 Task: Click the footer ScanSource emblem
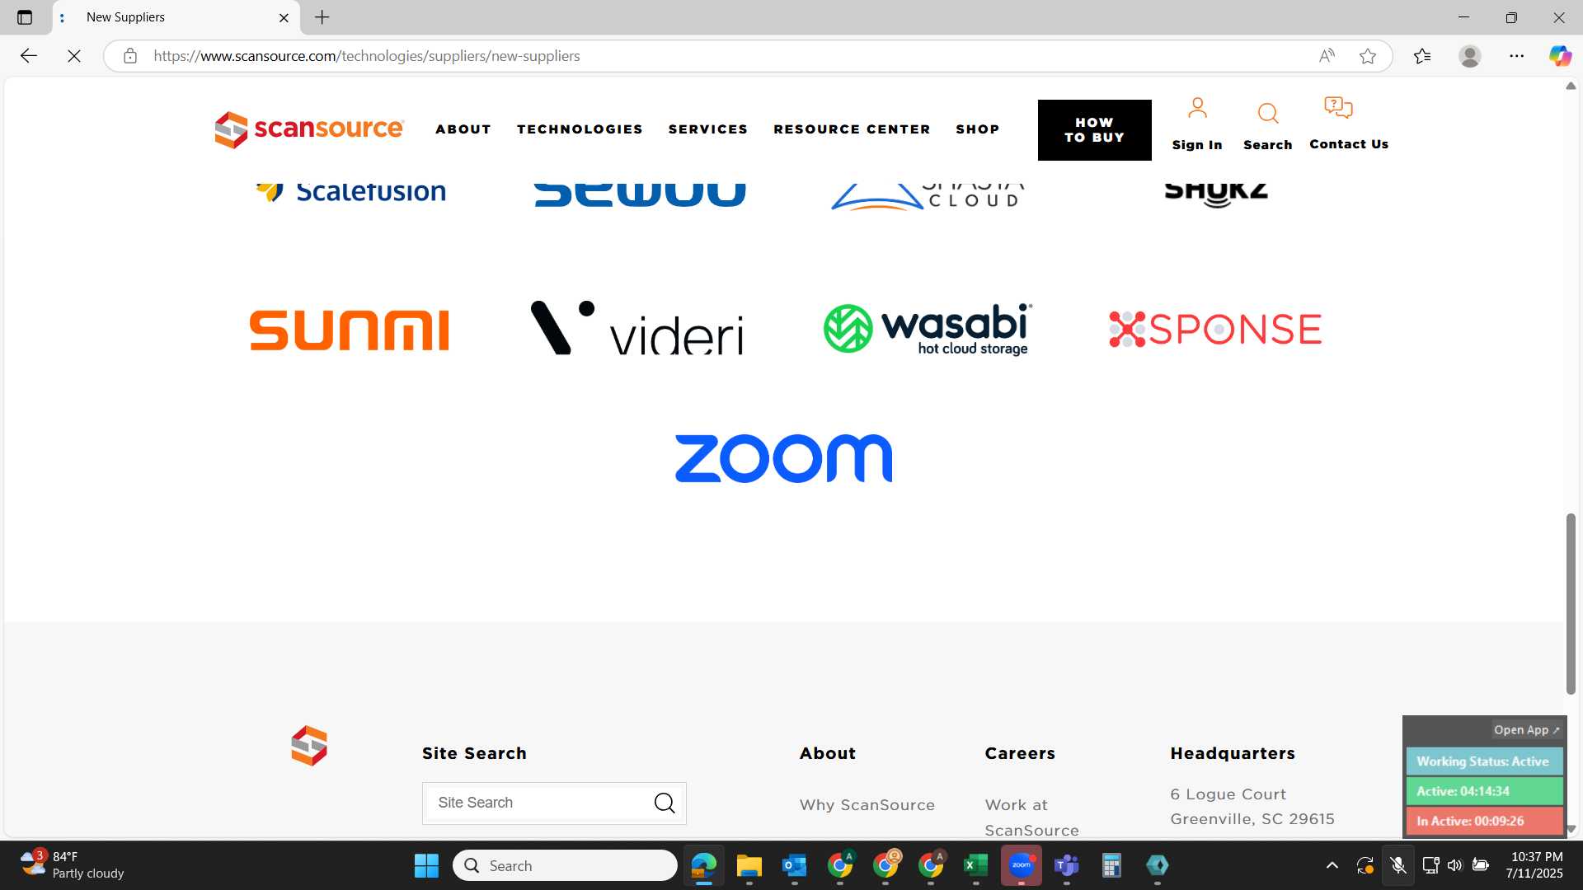pos(309,746)
